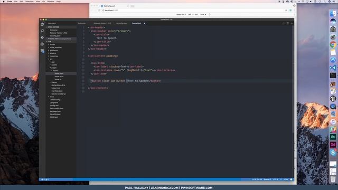Image resolution: width=338 pixels, height=190 pixels.
Task: Open Launchpad rocket icon from the Dock
Action: (x=333, y=37)
